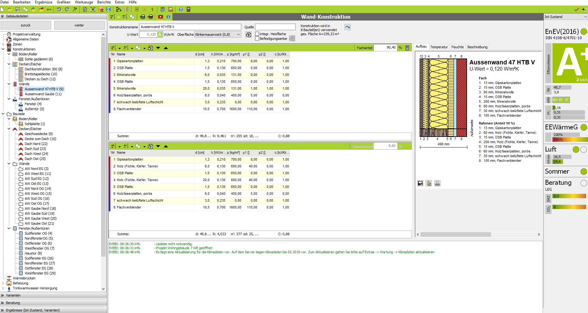Select the empty Beratung radio circle
588x313 pixels.
[x=583, y=183]
